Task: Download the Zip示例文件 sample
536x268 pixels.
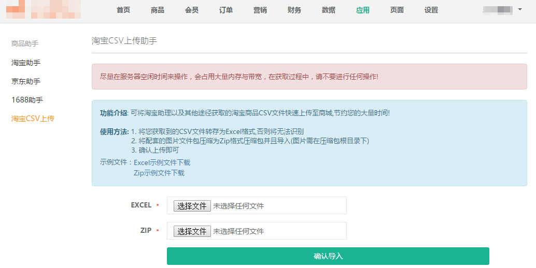Action: [x=159, y=173]
